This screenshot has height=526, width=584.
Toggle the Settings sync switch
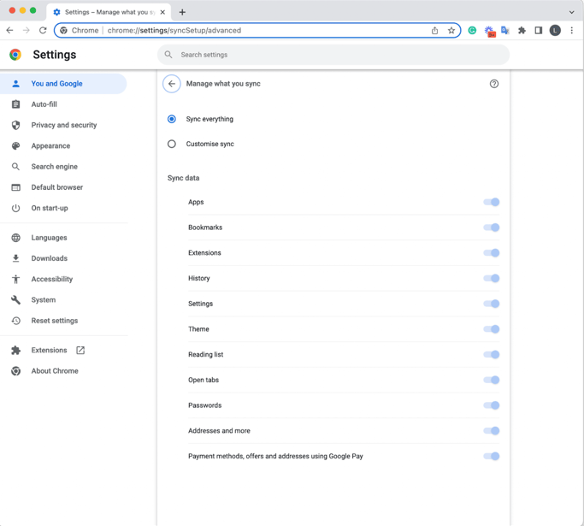(x=492, y=304)
